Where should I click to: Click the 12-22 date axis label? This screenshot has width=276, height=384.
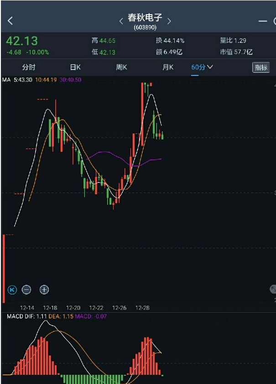(96, 308)
